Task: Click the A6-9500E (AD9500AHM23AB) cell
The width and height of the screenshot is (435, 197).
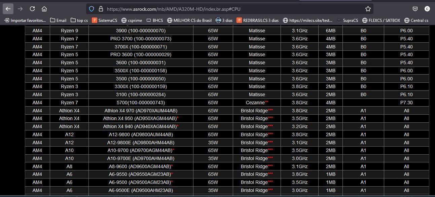Action: 141,190
